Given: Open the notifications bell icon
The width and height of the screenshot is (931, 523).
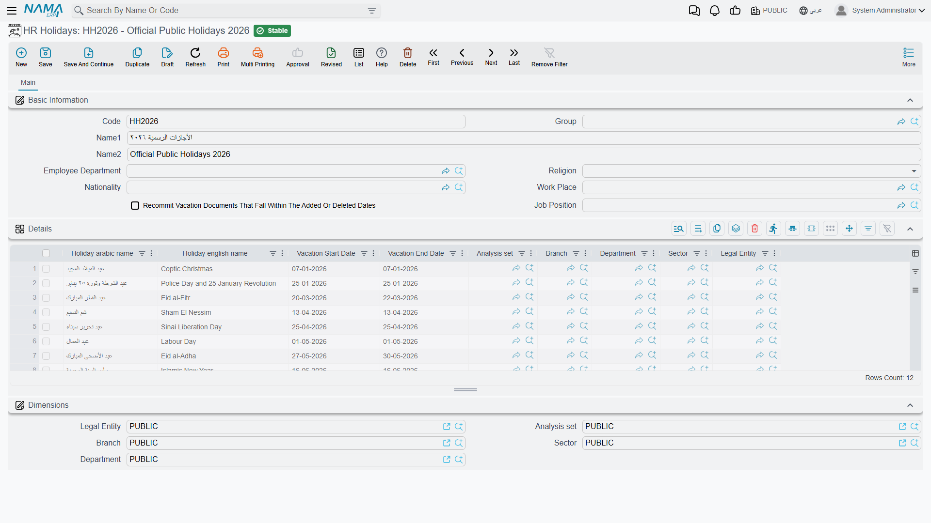Looking at the screenshot, I should click(714, 11).
